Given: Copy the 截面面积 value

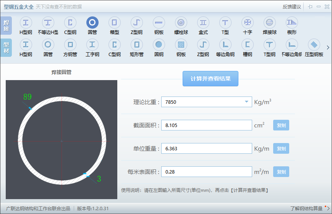Looking at the screenshot, I should click(281, 125).
